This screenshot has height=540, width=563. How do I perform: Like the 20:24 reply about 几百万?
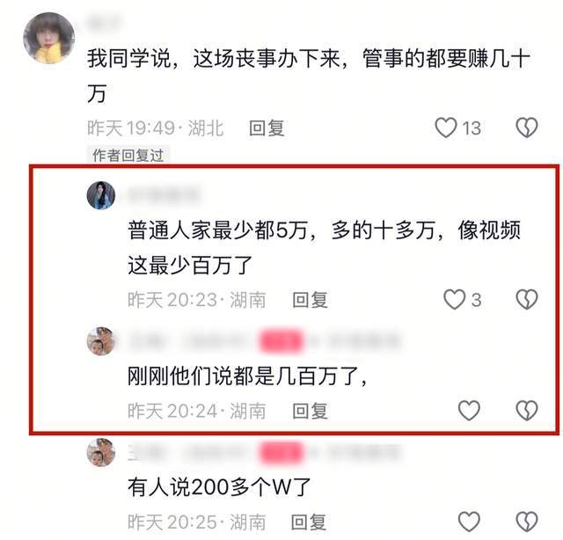(469, 411)
